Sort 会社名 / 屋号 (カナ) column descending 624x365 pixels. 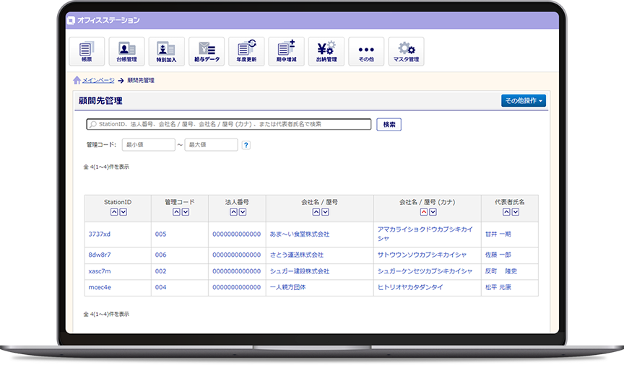433,212
